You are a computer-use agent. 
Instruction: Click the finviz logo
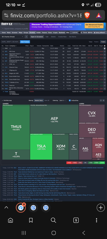pos(7,24)
